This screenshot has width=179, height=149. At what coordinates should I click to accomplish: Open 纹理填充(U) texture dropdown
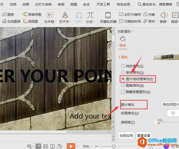(173, 113)
